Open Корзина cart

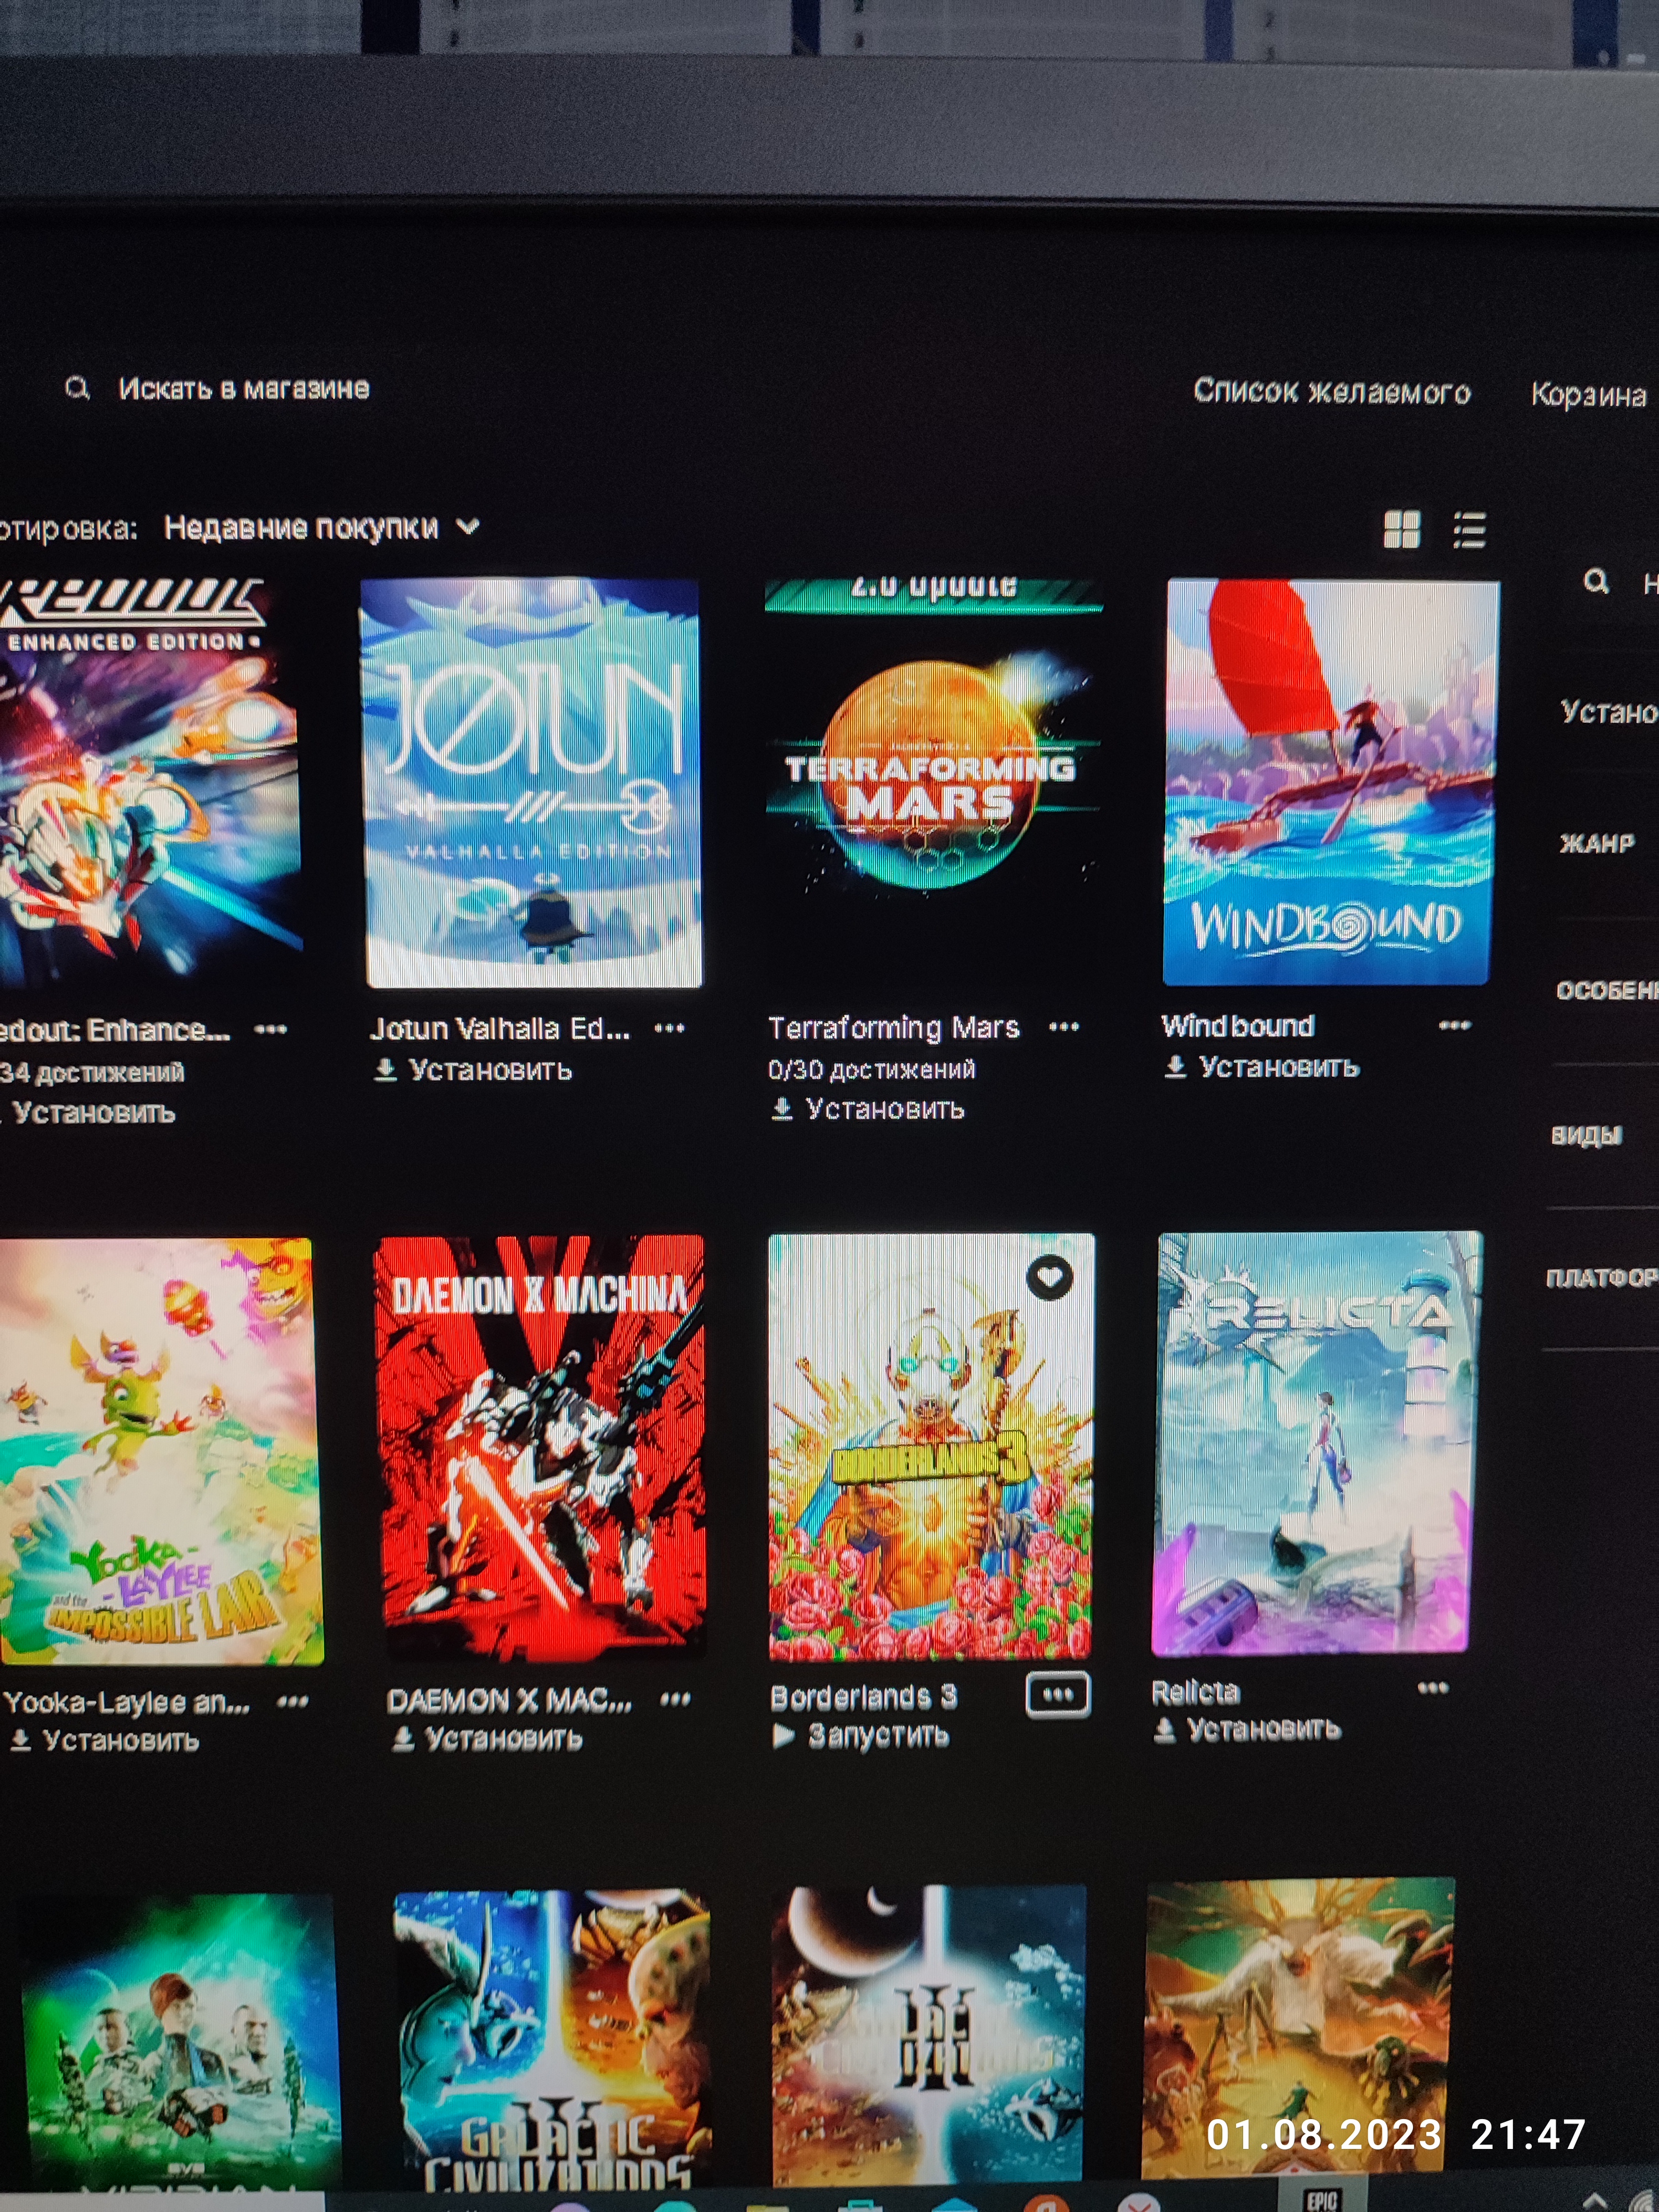[x=1589, y=394]
